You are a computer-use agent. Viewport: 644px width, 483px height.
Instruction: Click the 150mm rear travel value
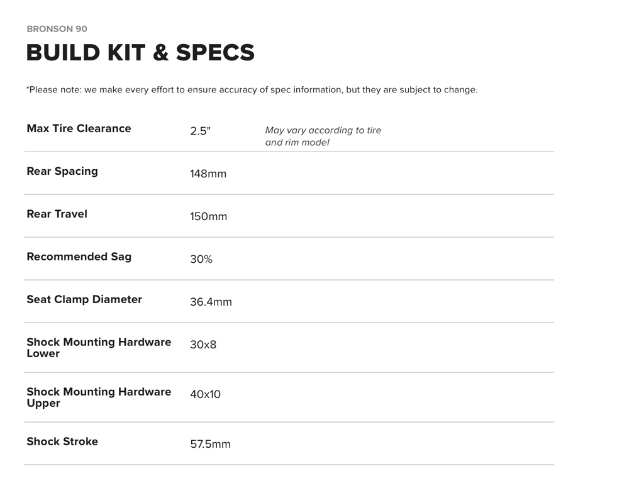(208, 216)
